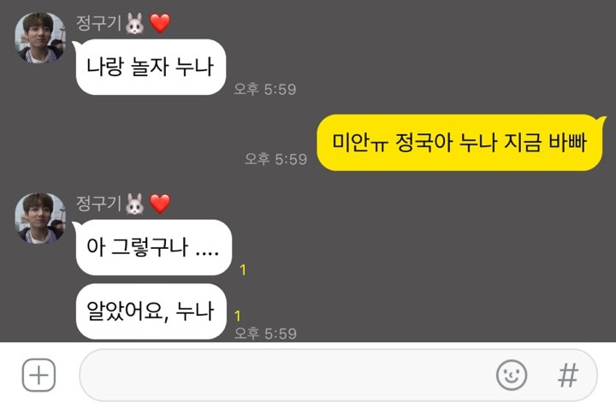Tap rabbit emoji beside top sender name
Viewport: 616px width, 408px height.
point(135,23)
